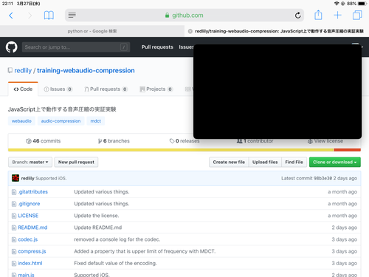
Task: Open the .gitattributes file
Action: [33, 192]
